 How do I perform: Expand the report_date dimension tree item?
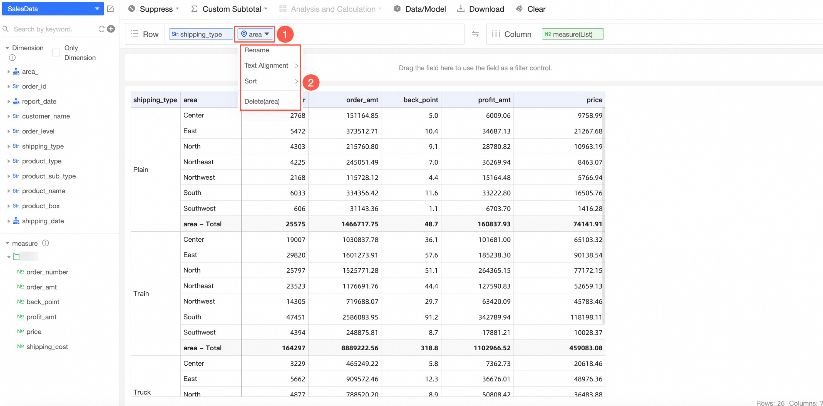8,101
